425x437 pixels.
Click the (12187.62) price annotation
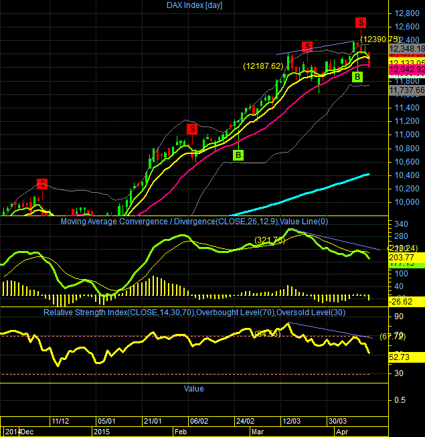[x=263, y=66]
